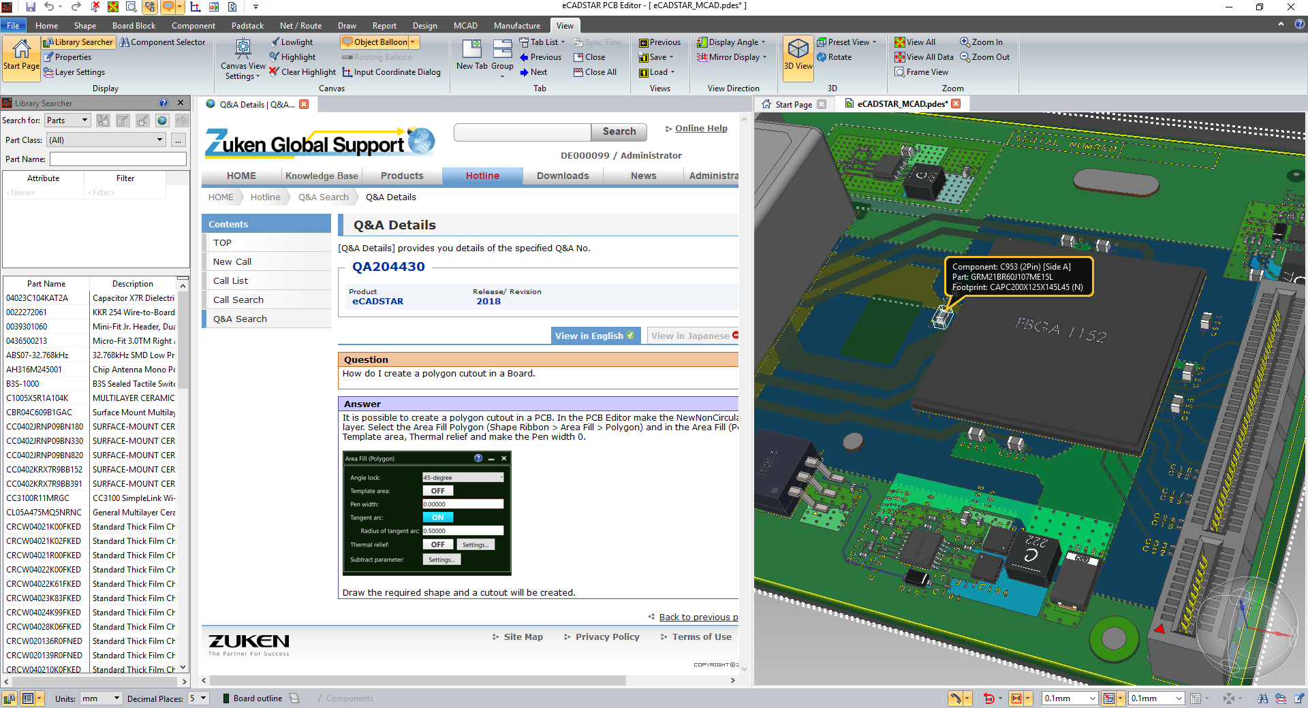Click Clear Highlight tool
This screenshot has width=1308, height=708.
coord(302,72)
